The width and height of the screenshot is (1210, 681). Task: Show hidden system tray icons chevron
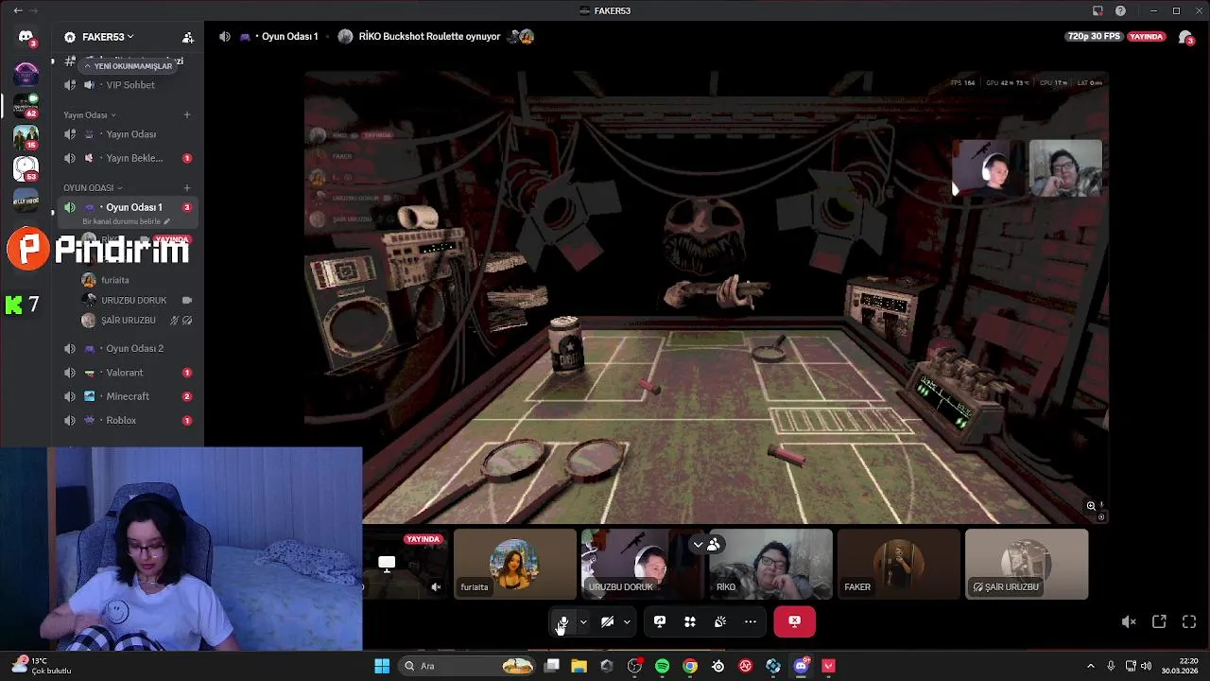click(x=1090, y=666)
